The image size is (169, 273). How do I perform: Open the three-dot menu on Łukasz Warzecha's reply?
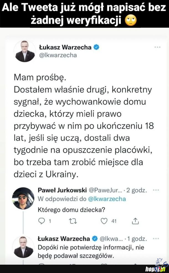(x=156, y=239)
